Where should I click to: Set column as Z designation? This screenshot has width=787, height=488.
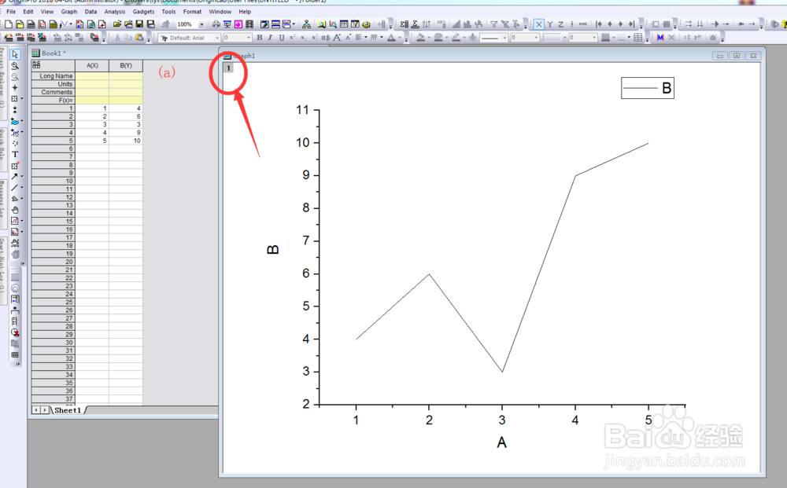[560, 24]
